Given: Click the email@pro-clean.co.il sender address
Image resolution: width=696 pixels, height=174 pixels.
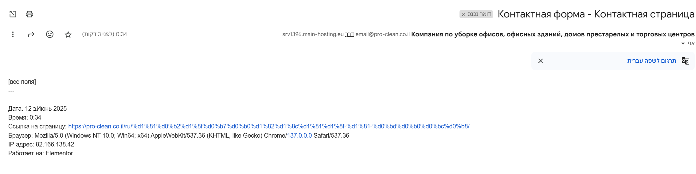Looking at the screenshot, I should (383, 34).
